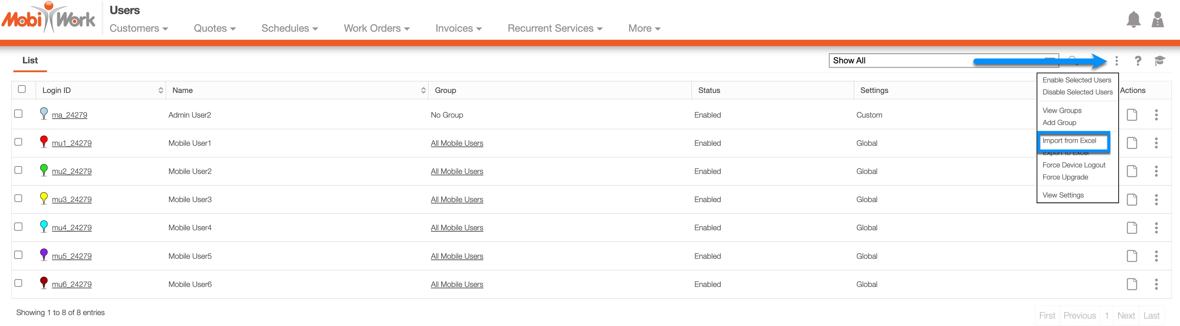1180x326 pixels.
Task: Click the red pin marker for mu1_24279
Action: click(43, 142)
